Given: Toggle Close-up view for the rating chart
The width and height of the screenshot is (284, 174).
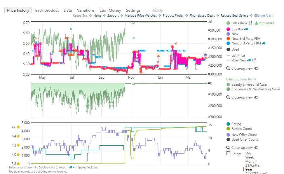Looking at the screenshot, I should click(256, 147).
